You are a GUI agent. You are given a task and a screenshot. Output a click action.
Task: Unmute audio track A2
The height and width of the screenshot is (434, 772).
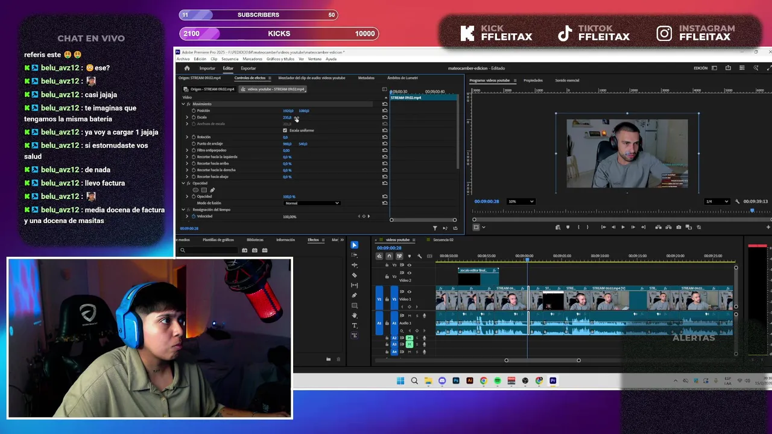[410, 338]
